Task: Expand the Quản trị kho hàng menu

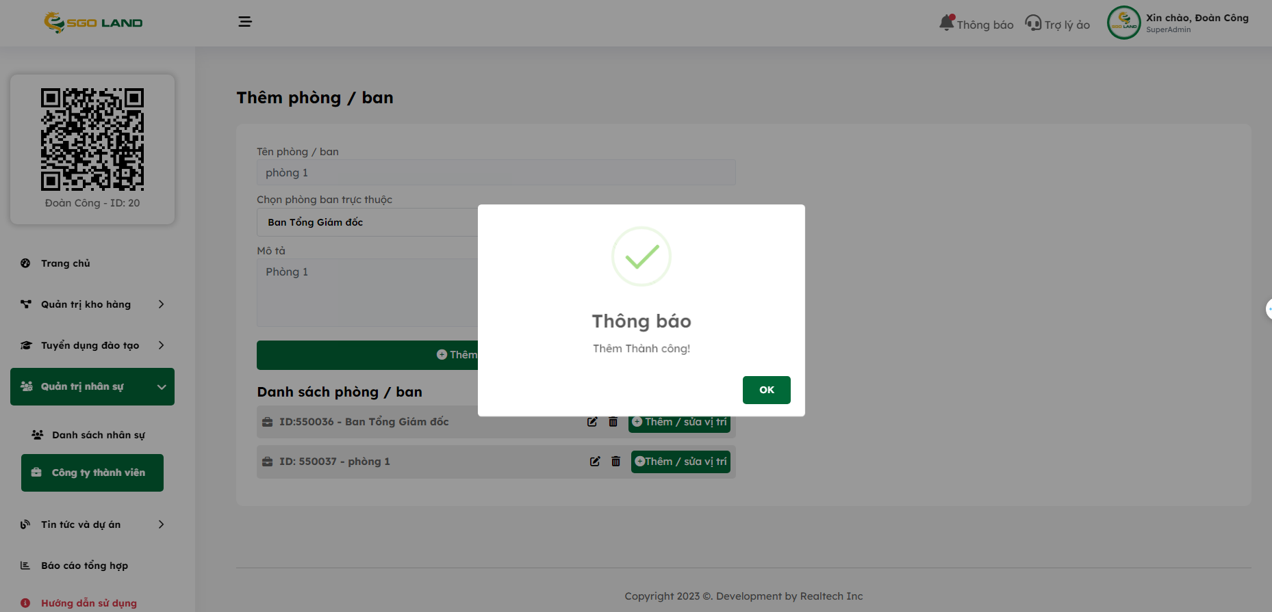Action: (x=92, y=304)
